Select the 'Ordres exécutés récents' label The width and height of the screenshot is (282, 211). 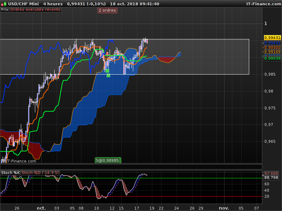point(35,10)
